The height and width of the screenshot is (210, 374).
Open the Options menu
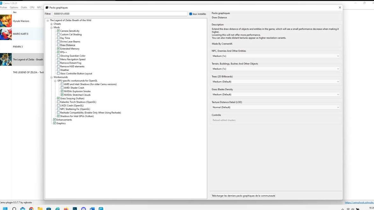click(x=14, y=7)
